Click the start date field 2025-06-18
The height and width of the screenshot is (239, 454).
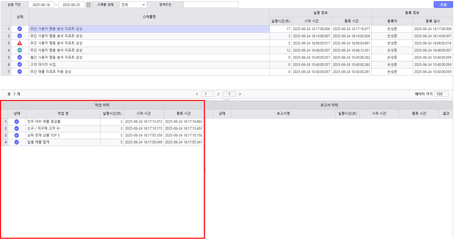pos(41,5)
